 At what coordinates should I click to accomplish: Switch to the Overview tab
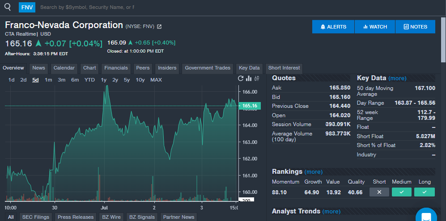tap(13, 68)
